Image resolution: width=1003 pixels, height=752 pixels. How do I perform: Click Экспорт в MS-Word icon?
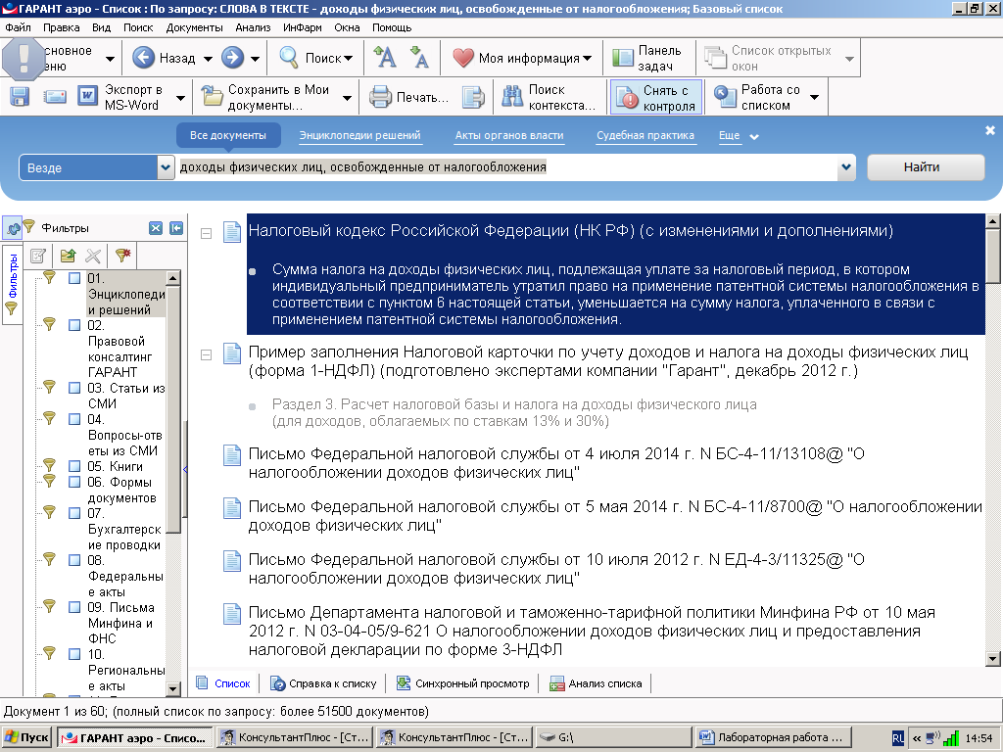87,97
